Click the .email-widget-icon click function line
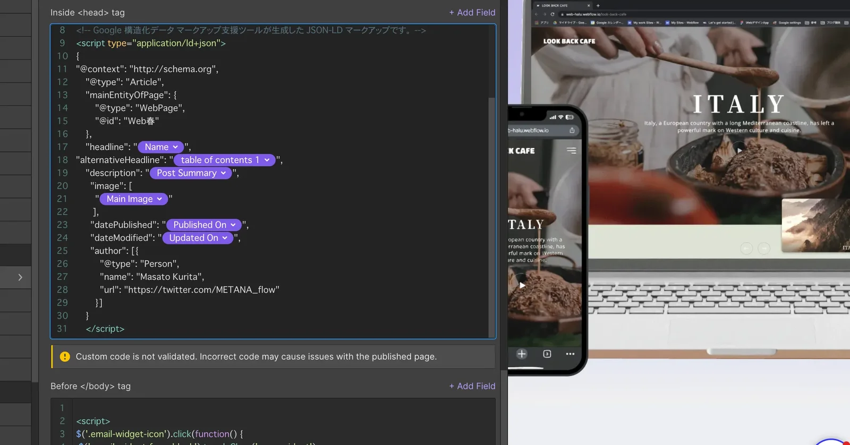This screenshot has height=445, width=850. [x=159, y=434]
